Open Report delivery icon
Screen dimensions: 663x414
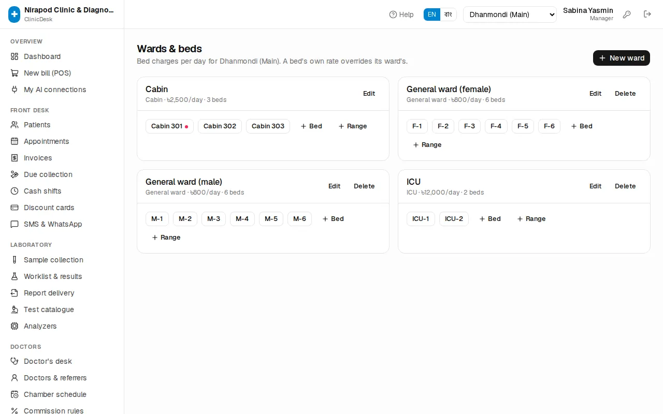15,293
